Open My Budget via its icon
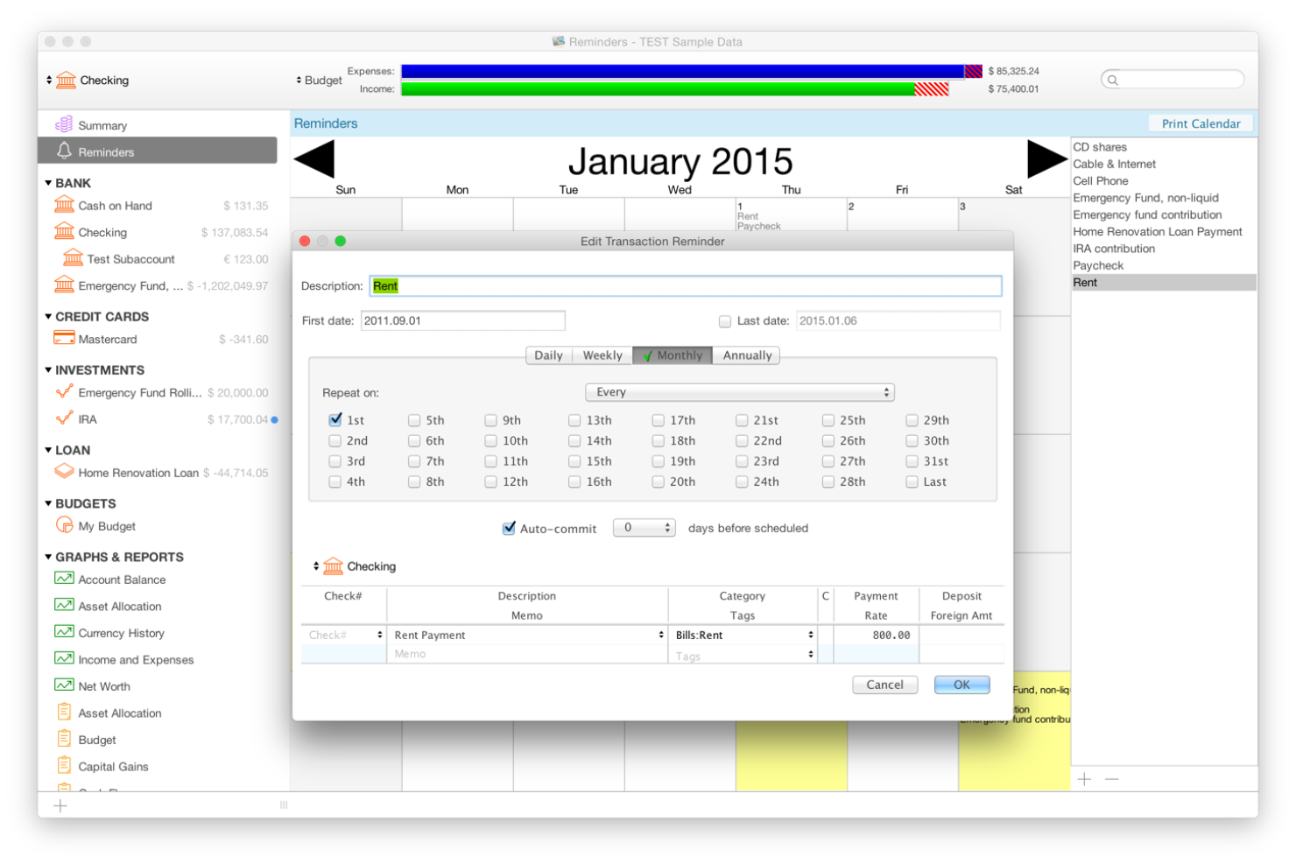Screen dimensions: 1296x864 [x=64, y=526]
